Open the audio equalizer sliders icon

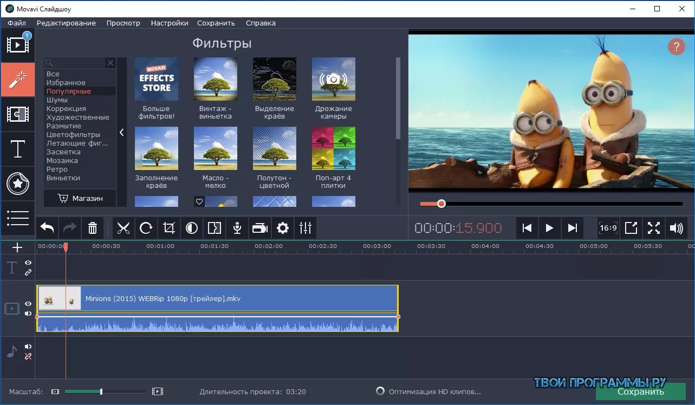pos(306,228)
